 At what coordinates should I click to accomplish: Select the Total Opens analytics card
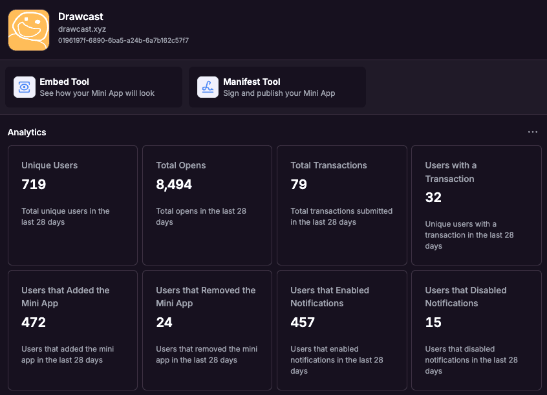(x=207, y=205)
